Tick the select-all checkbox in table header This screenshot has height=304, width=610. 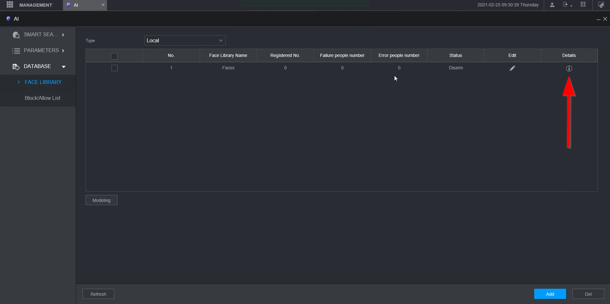coord(114,56)
